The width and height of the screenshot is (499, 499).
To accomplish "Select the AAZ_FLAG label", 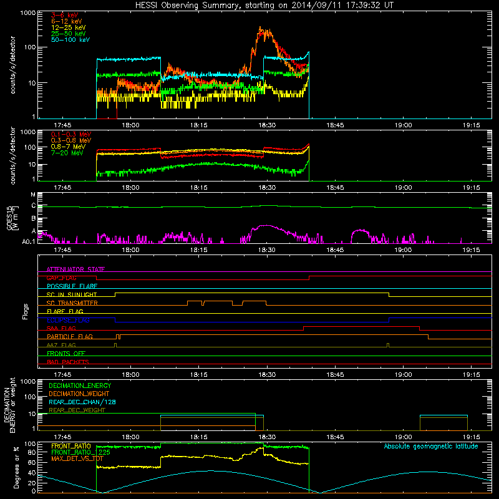I will [x=61, y=345].
